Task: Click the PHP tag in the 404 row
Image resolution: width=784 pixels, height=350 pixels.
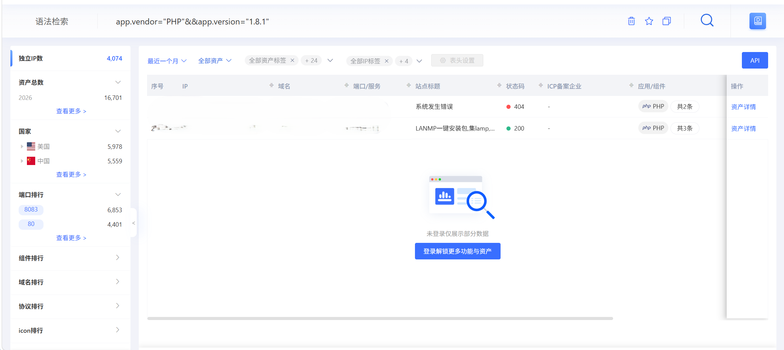Action: pyautogui.click(x=653, y=106)
